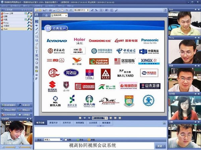Image resolution: width=201 pixels, height=150 pixels.
Task: Select the eraser tool in whiteboard palette
Action: point(37,44)
